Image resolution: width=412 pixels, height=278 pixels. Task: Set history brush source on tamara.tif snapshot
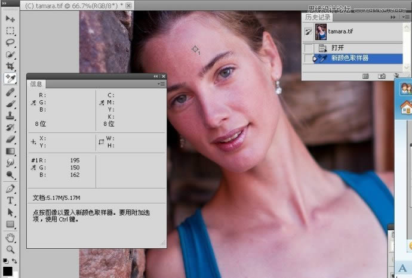pyautogui.click(x=308, y=32)
